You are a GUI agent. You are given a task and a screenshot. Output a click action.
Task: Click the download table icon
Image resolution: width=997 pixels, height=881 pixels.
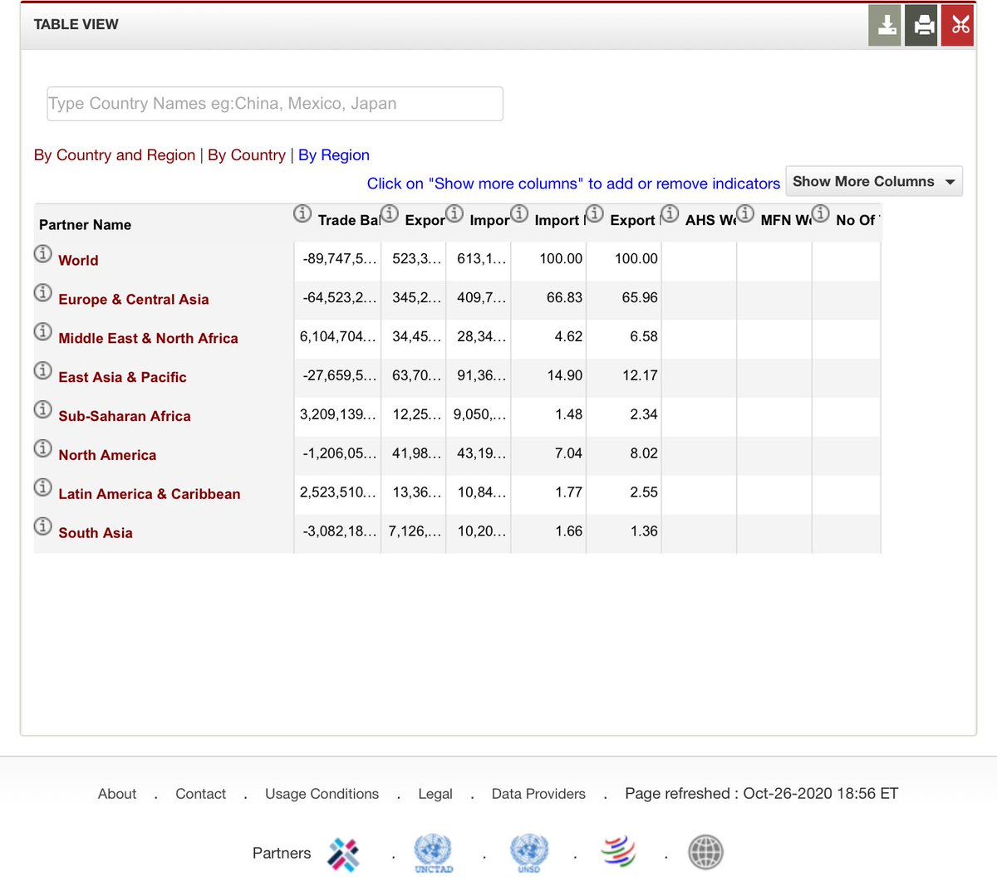point(885,25)
